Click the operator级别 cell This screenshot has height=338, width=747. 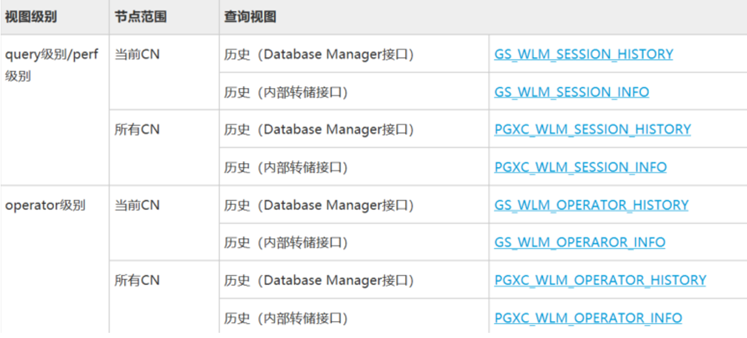tap(45, 205)
